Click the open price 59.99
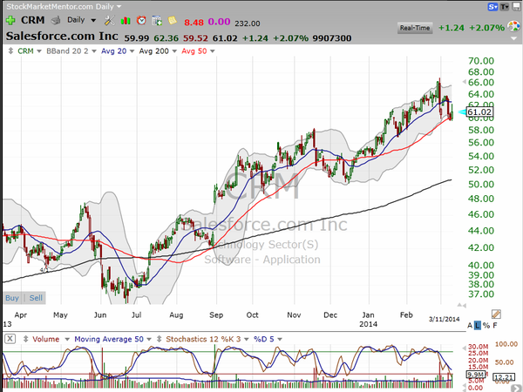 click(137, 38)
